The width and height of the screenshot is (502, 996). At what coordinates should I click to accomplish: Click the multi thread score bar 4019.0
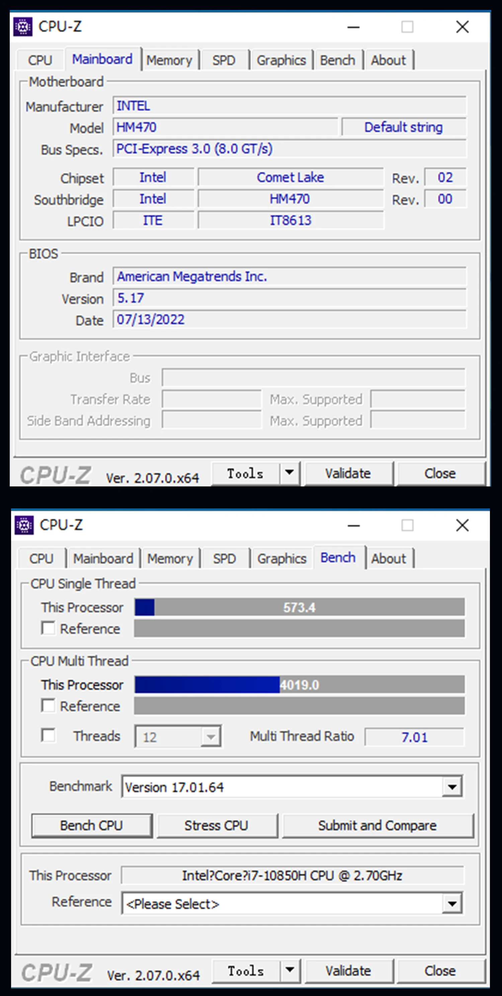click(x=299, y=685)
